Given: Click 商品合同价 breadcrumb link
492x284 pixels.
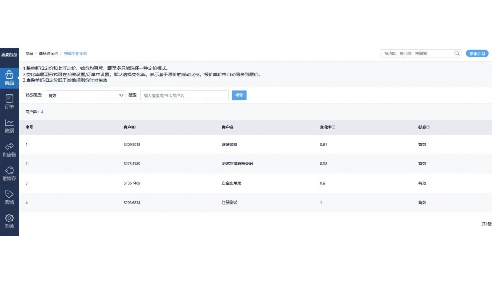Looking at the screenshot, I should tap(49, 54).
